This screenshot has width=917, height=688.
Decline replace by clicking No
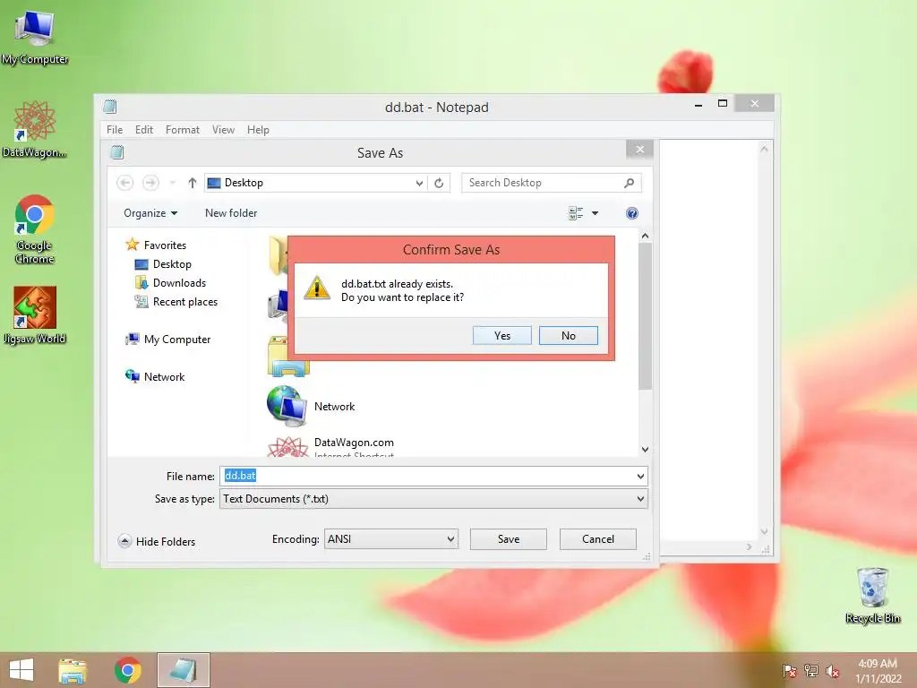[x=569, y=335]
